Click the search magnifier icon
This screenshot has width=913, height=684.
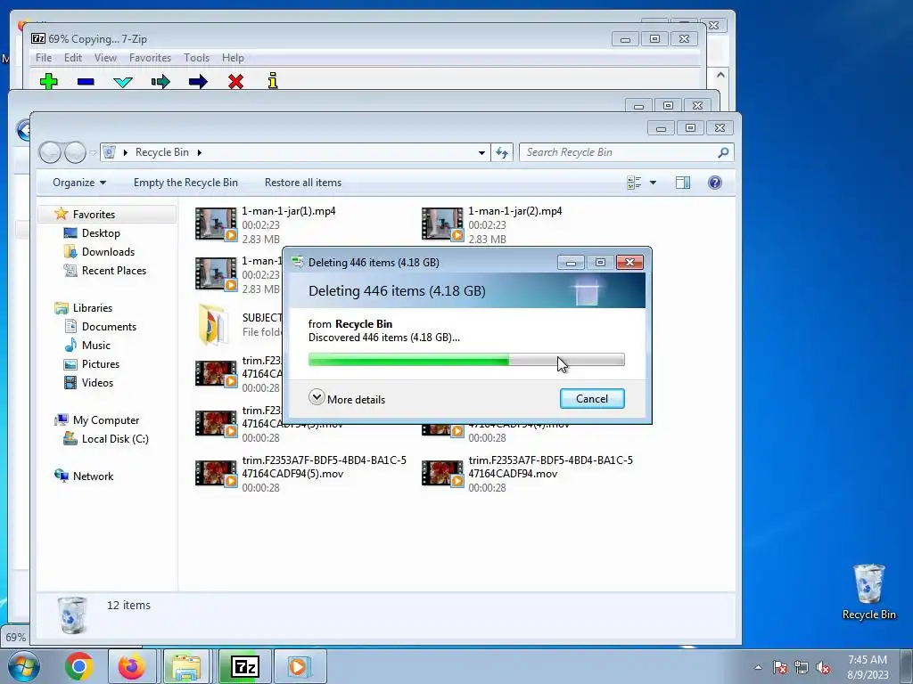[723, 152]
